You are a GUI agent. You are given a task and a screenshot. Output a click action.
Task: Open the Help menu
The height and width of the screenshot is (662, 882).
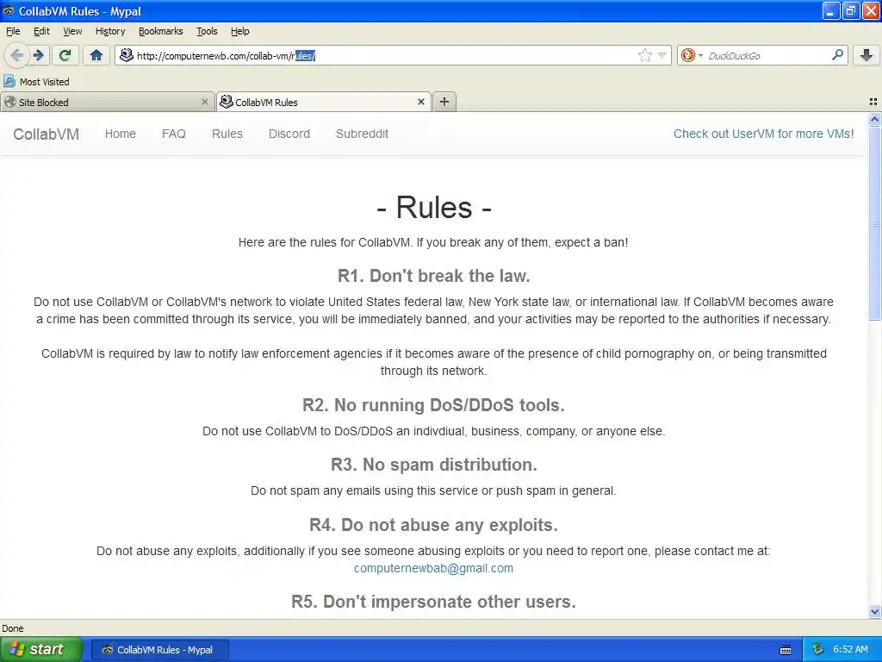(x=239, y=31)
